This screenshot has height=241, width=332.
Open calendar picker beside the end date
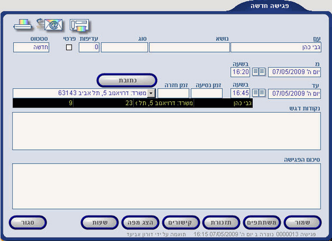pyautogui.click(x=258, y=93)
